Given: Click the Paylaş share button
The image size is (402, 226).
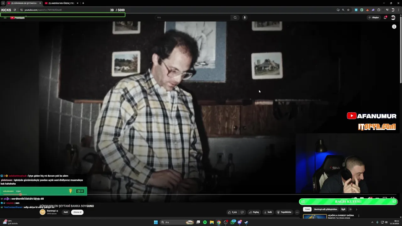Looking at the screenshot, I should tap(254, 212).
